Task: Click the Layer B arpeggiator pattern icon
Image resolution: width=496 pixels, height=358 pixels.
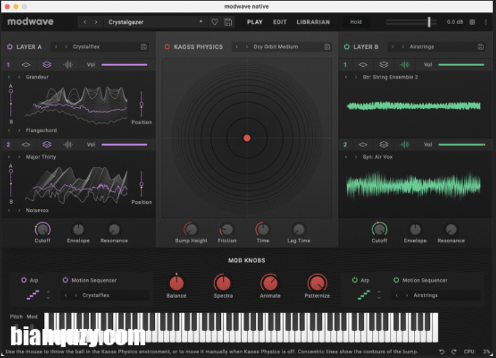Action: click(x=364, y=295)
